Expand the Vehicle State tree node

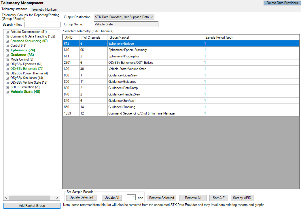coord(7,91)
